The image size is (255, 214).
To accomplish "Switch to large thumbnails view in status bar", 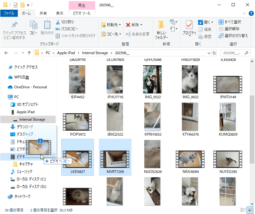I will tap(249, 210).
